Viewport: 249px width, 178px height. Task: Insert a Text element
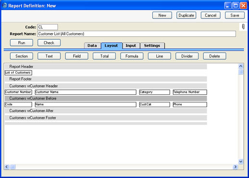pos(49,56)
